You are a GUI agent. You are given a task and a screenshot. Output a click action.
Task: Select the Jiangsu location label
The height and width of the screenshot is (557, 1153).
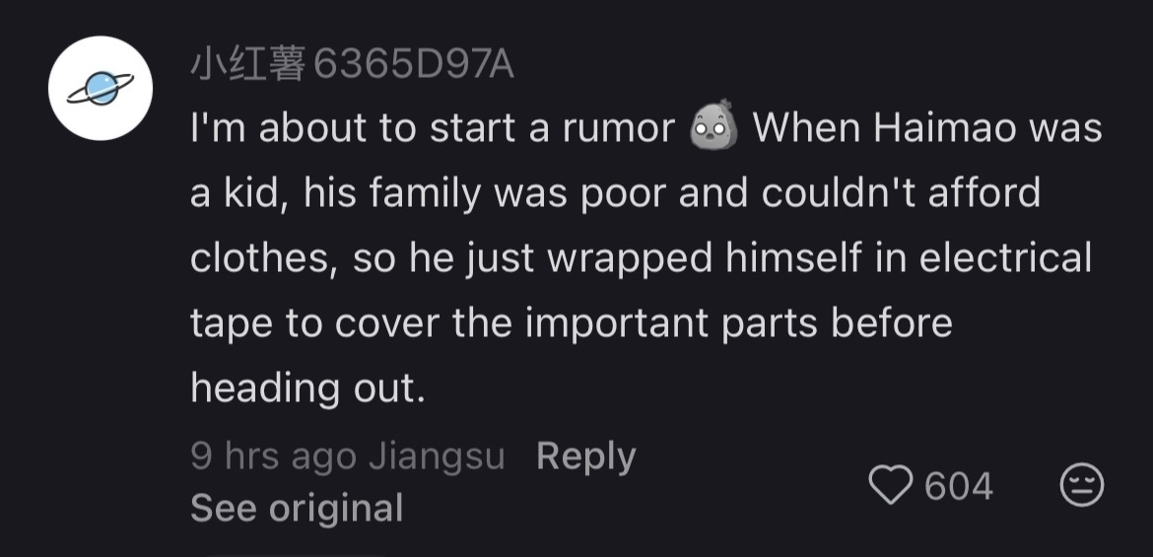coord(437,456)
